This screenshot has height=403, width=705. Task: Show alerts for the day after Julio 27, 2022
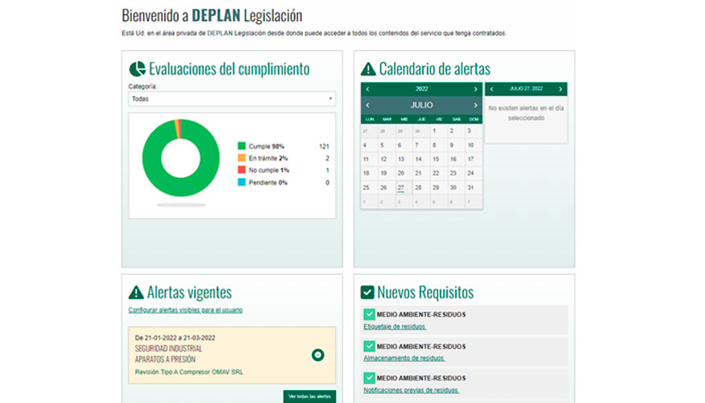tap(560, 89)
